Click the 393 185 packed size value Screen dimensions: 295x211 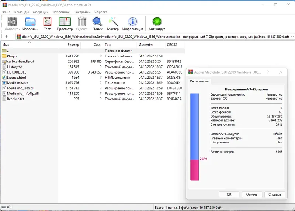(x=96, y=61)
